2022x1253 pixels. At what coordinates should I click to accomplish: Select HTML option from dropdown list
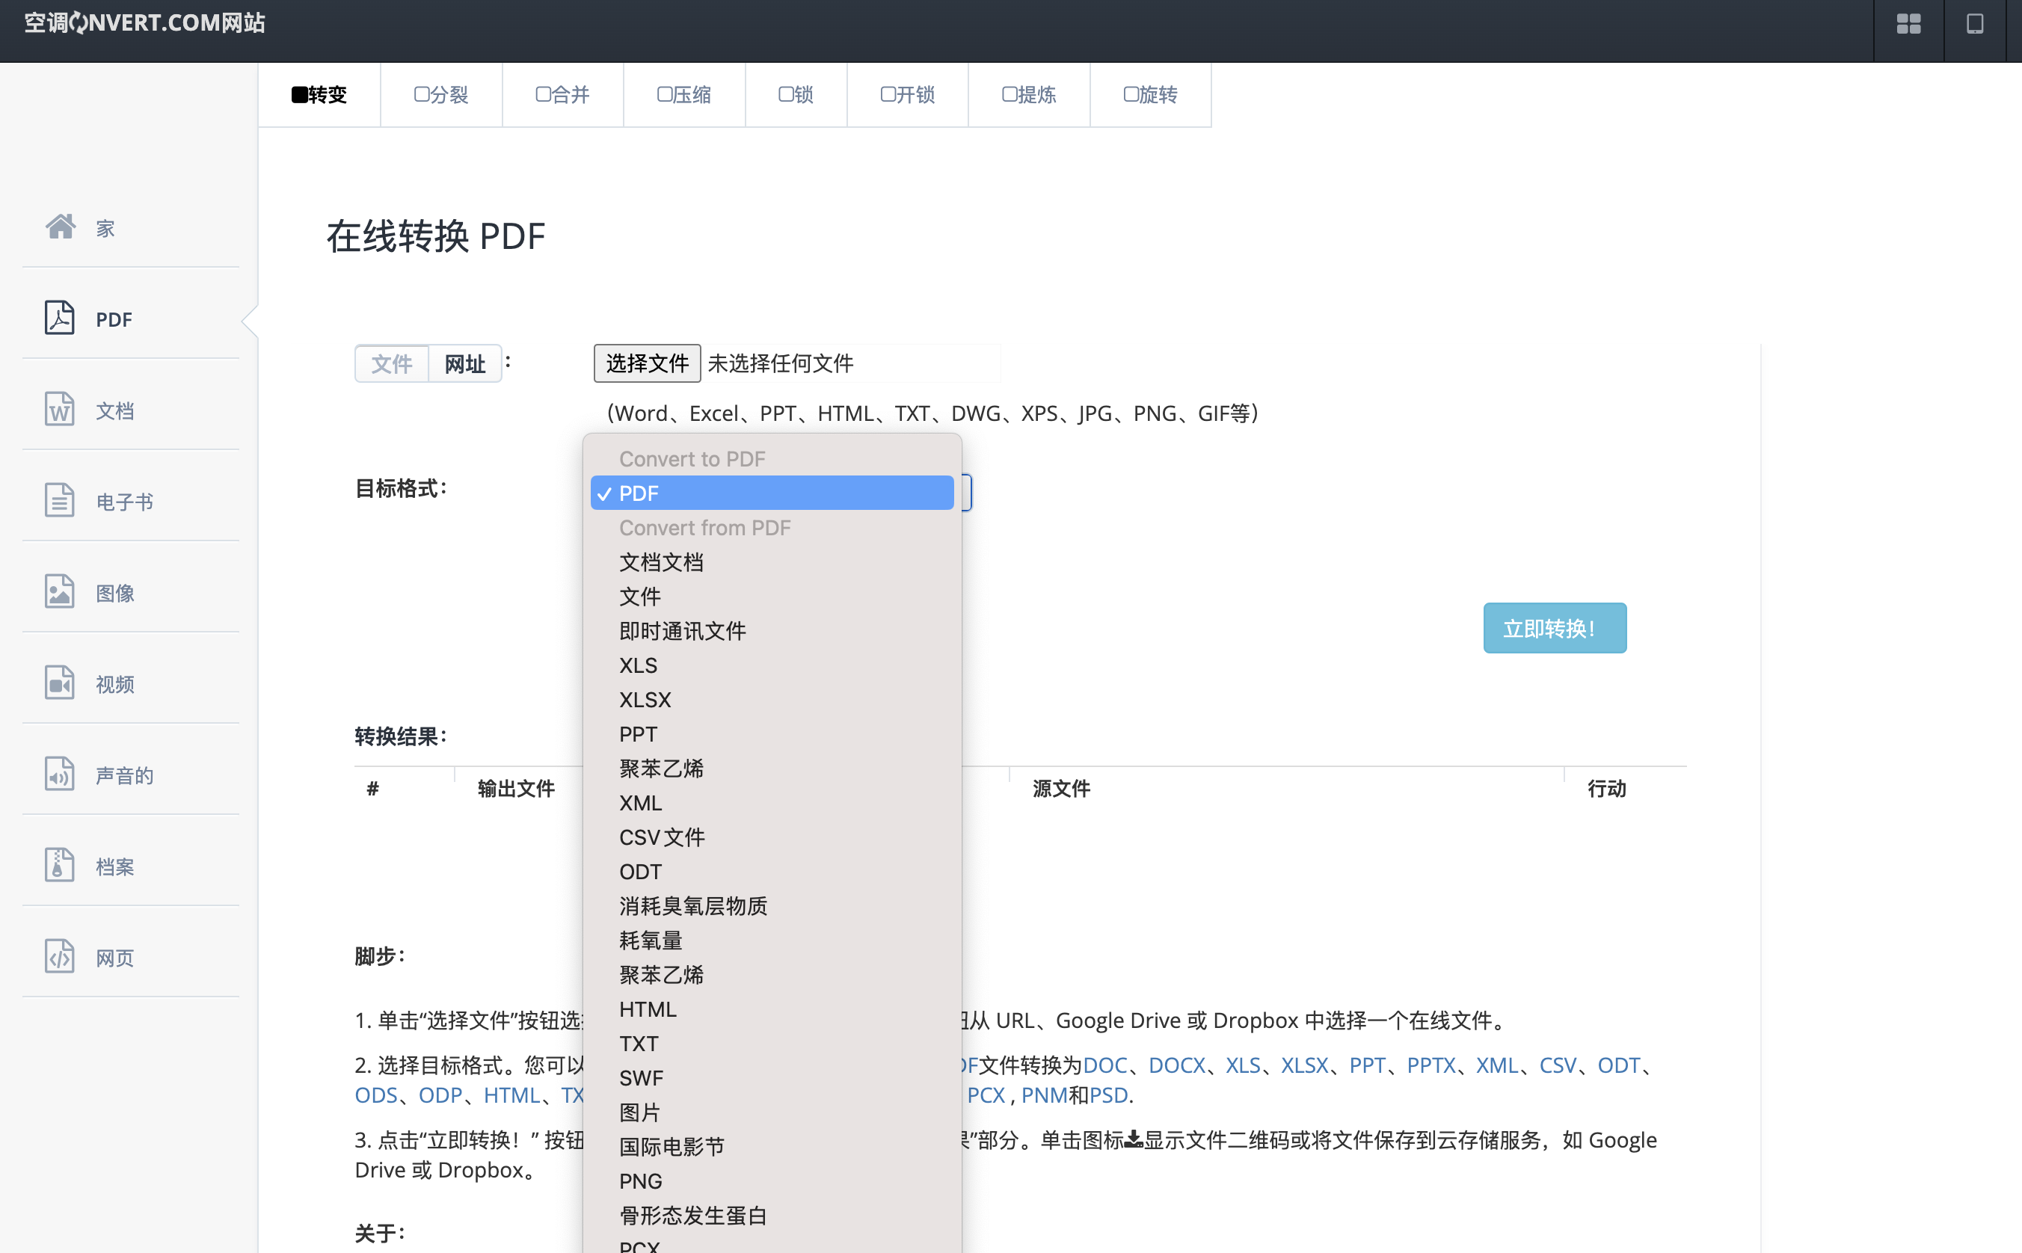click(x=648, y=1009)
